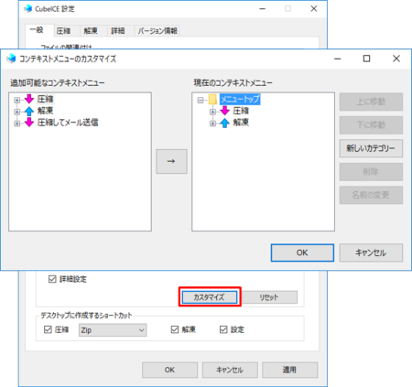Maximize the customize context menu dialog
The height and width of the screenshot is (387, 412).
coord(366,59)
